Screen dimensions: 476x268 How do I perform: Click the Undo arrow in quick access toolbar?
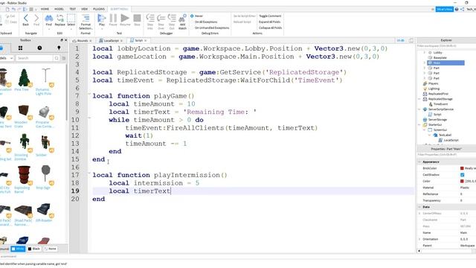[13, 9]
